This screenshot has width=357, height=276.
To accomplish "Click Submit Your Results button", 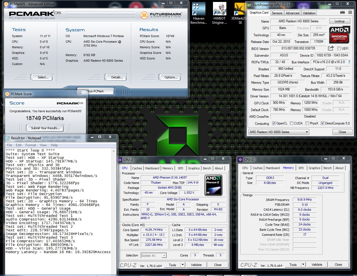I will coord(45,128).
